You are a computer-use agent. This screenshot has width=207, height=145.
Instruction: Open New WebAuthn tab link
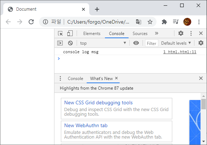86,125
